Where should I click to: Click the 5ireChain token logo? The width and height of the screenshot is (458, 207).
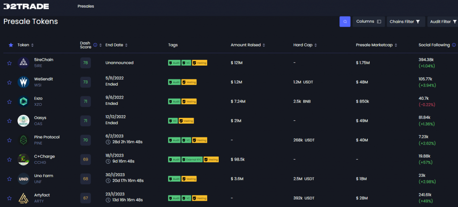click(23, 63)
